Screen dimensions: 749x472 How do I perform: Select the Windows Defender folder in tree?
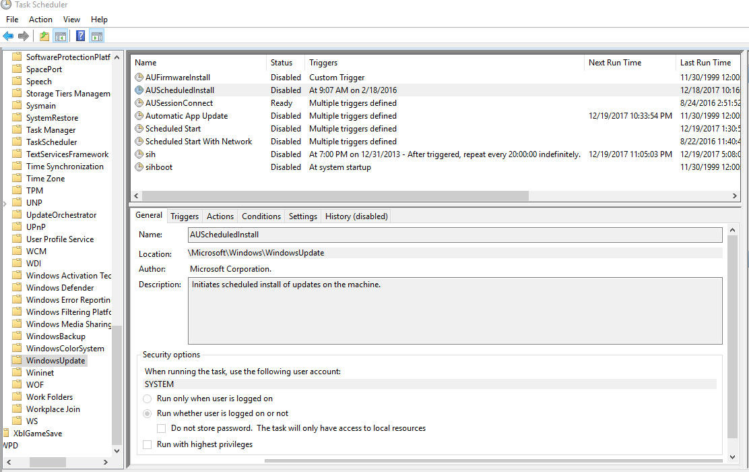click(x=59, y=288)
